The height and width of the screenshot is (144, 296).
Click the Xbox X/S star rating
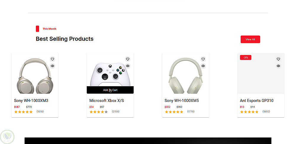click(x=99, y=112)
